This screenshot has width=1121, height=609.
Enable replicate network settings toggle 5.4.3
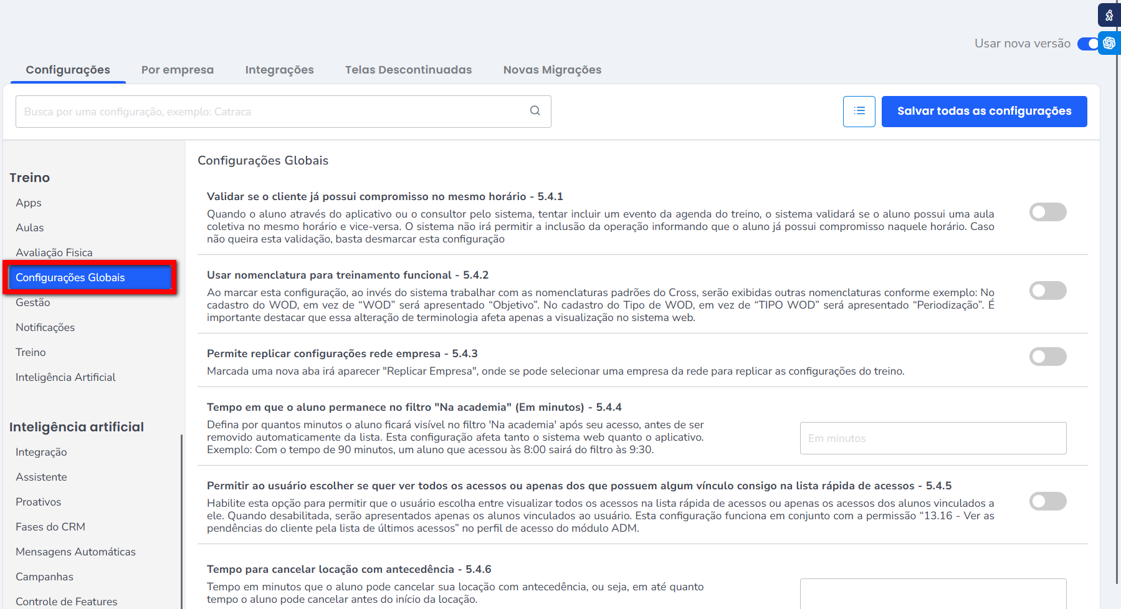(x=1047, y=357)
